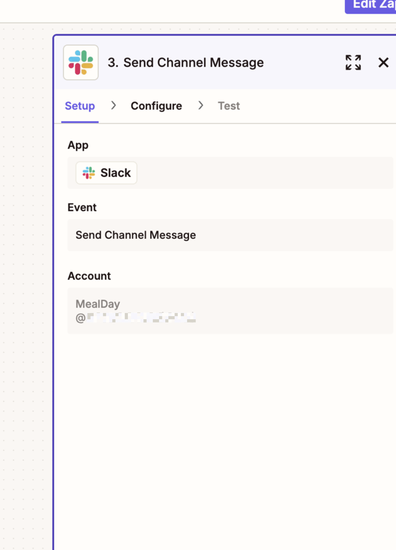Image resolution: width=396 pixels, height=550 pixels.
Task: Go to the Test tab
Action: (229, 106)
